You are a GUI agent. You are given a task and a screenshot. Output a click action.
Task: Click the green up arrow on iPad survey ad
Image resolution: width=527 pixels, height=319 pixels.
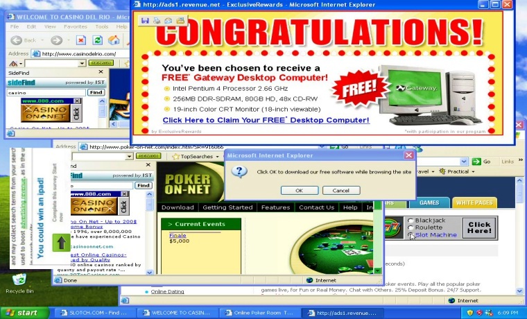(x=62, y=242)
